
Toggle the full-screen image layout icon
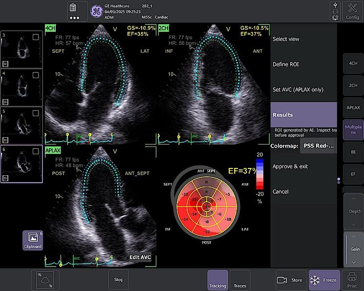45,280
